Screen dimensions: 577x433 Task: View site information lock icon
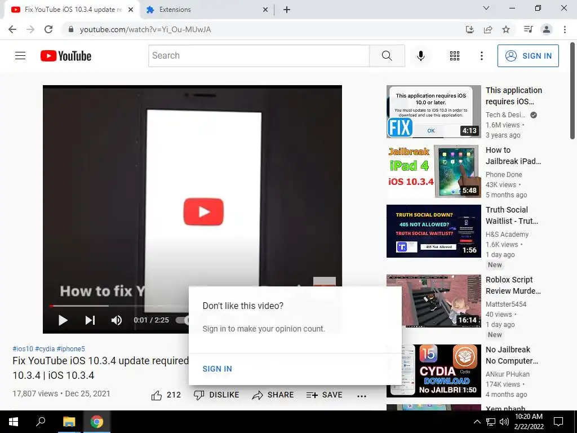point(71,29)
